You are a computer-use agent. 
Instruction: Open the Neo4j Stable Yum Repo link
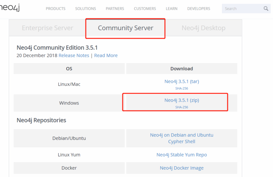tap(182, 154)
